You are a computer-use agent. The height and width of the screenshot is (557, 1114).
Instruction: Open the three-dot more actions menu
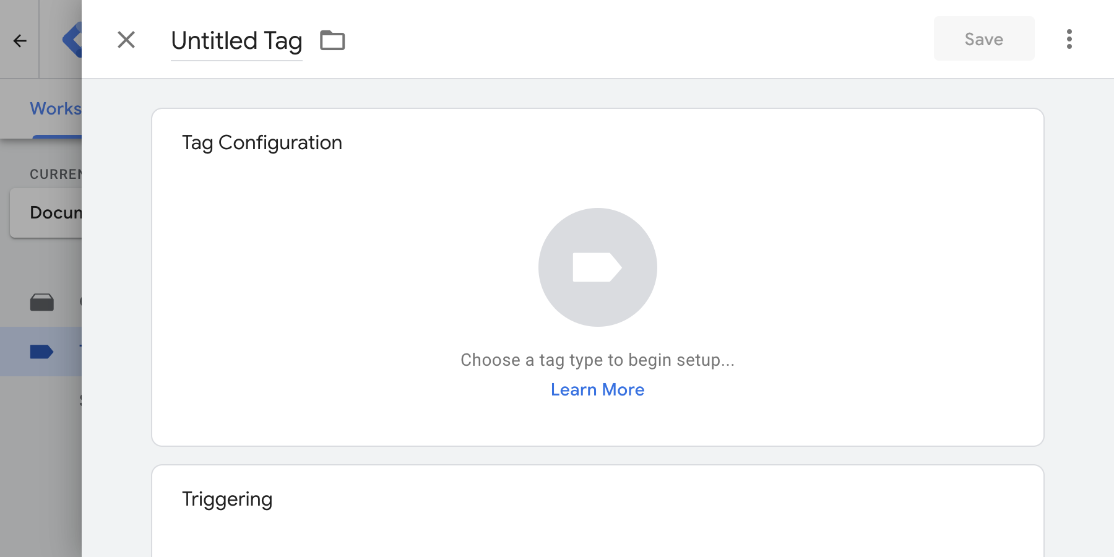1069,39
